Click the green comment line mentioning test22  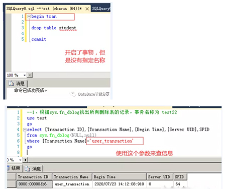pos(102,112)
